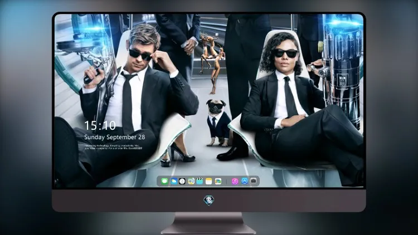Open the Weather app in dock
This screenshot has width=418, height=235.
pos(174,182)
